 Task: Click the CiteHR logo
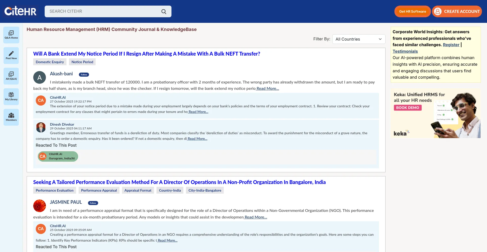[20, 11]
